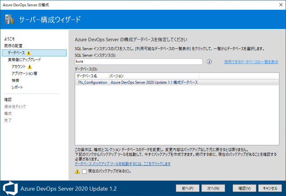The image size is (286, 196).
Task: Select the 完了 wizard step
Action: 8,120
